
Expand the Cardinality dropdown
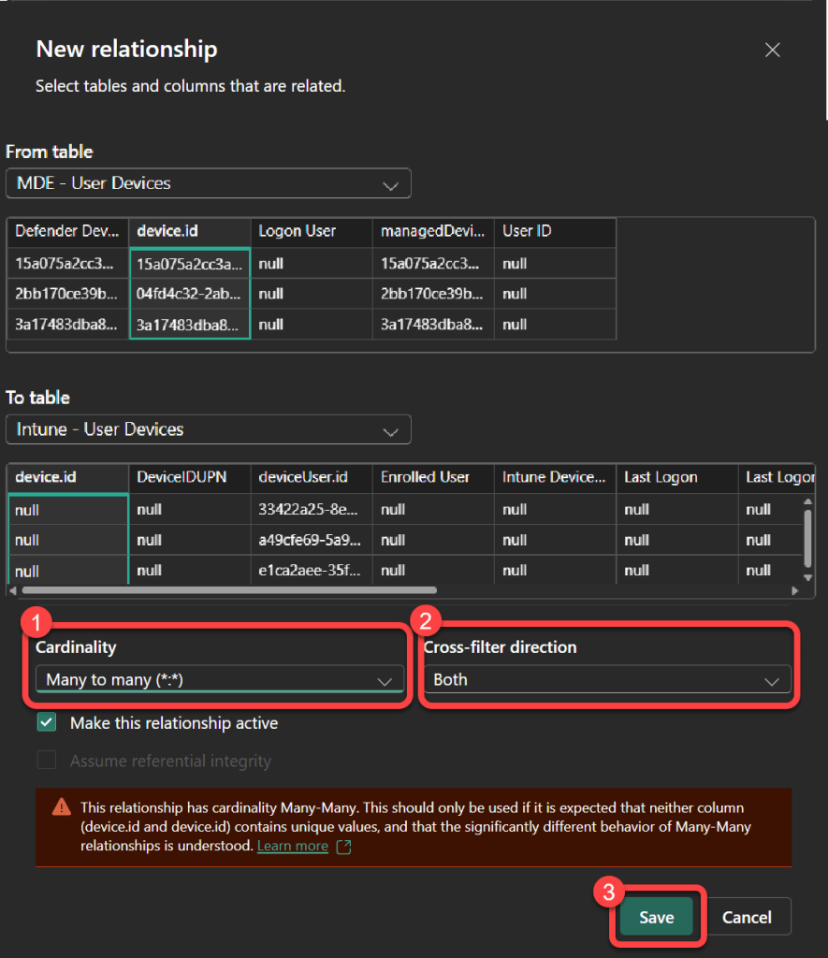[220, 679]
